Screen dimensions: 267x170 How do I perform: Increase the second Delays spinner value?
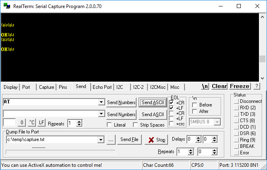(x=215, y=138)
